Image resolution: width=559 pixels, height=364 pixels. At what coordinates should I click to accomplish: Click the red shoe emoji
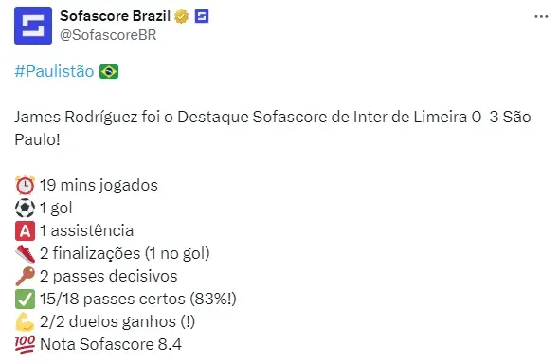point(25,253)
